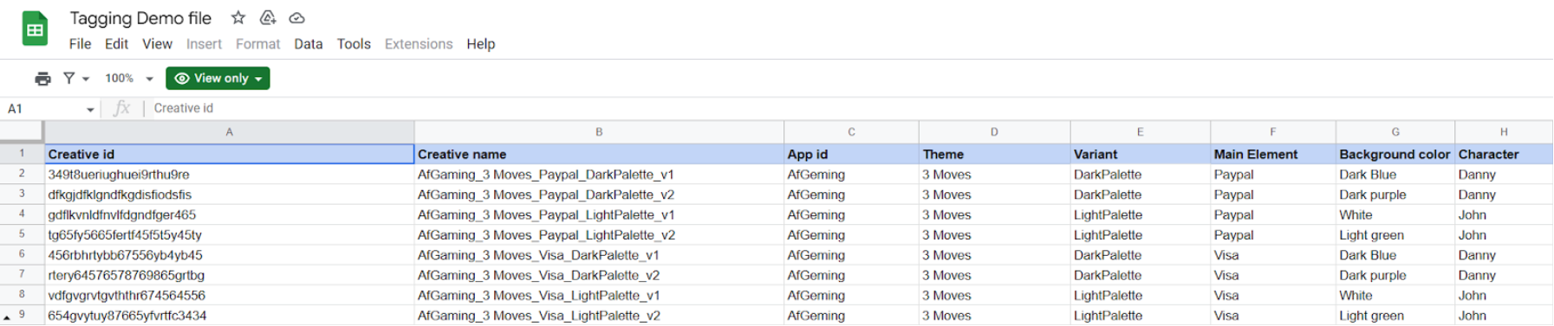The height and width of the screenshot is (326, 1554).
Task: Select column F header
Action: pos(1272,132)
